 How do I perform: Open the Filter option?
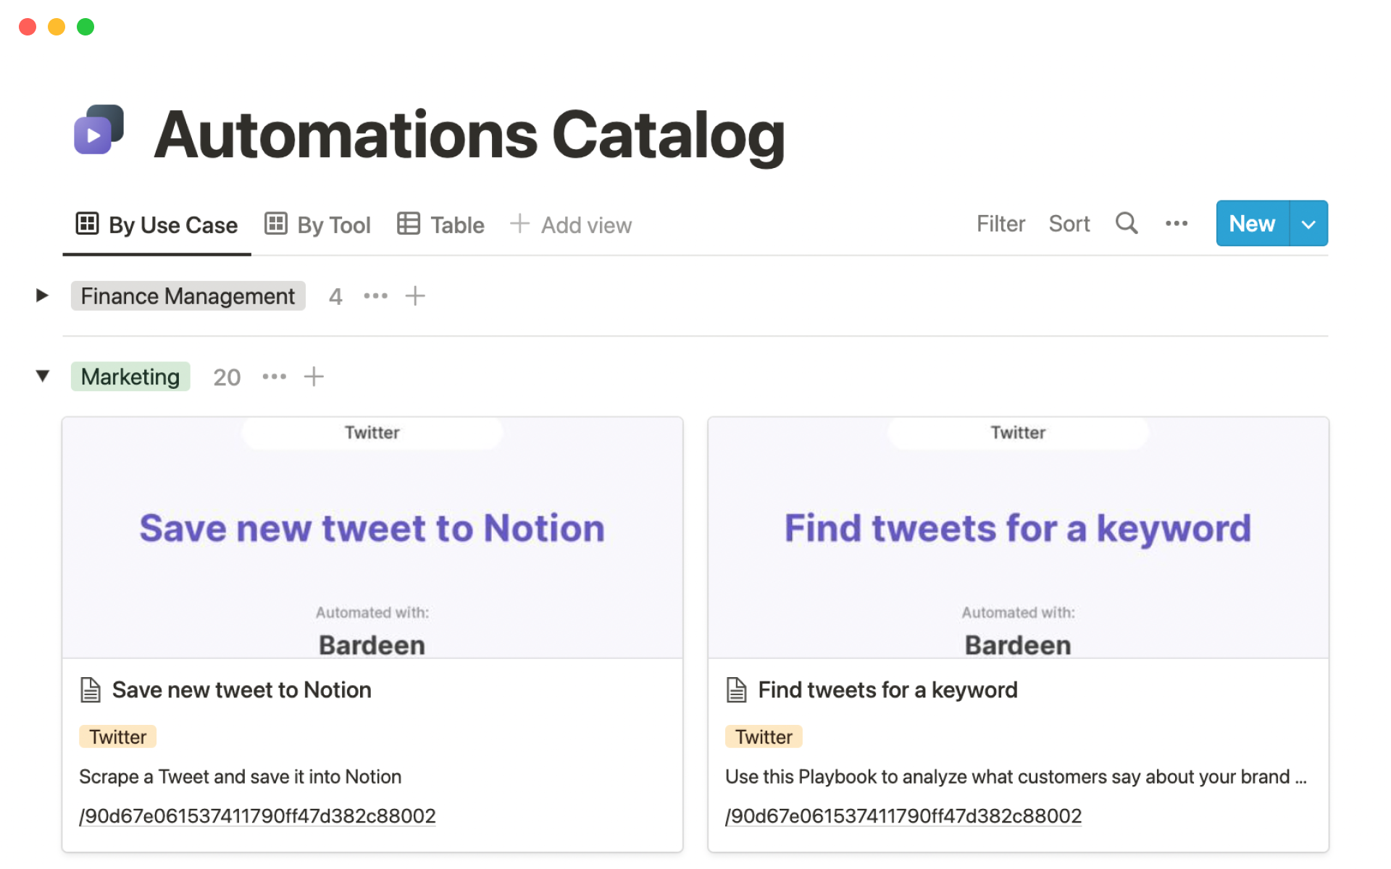pos(1001,224)
